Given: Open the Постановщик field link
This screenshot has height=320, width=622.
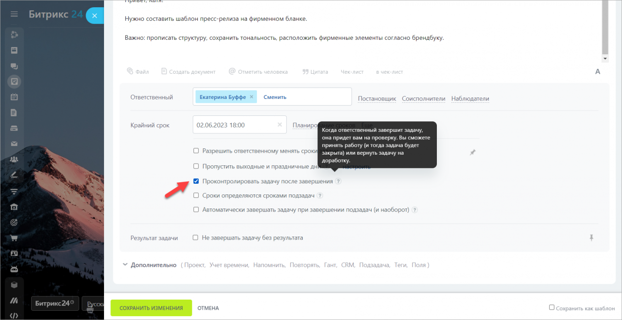Looking at the screenshot, I should click(x=377, y=99).
